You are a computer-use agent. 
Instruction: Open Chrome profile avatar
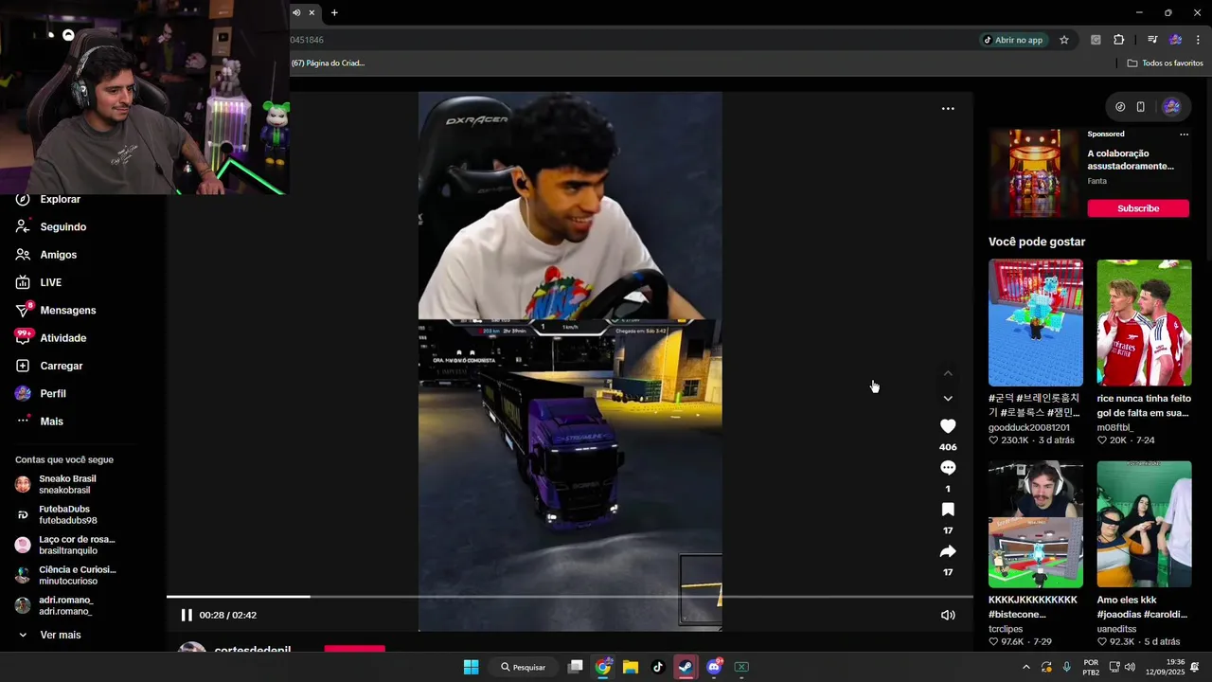coord(1175,40)
